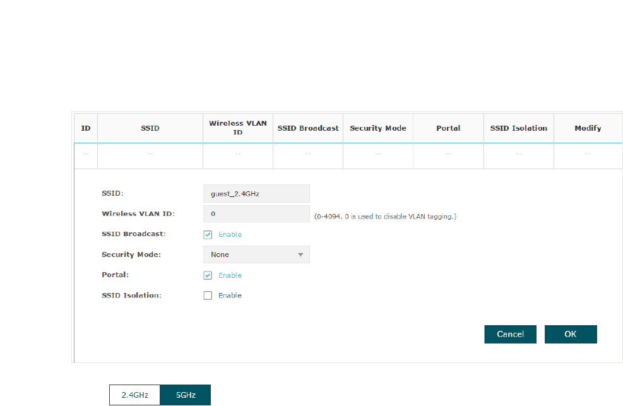Click the SSID Broadcast column header
Viewport: 623px width, 406px height.
[308, 128]
